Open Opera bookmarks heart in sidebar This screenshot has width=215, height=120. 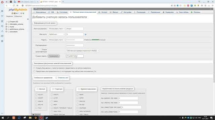click(x=2, y=16)
